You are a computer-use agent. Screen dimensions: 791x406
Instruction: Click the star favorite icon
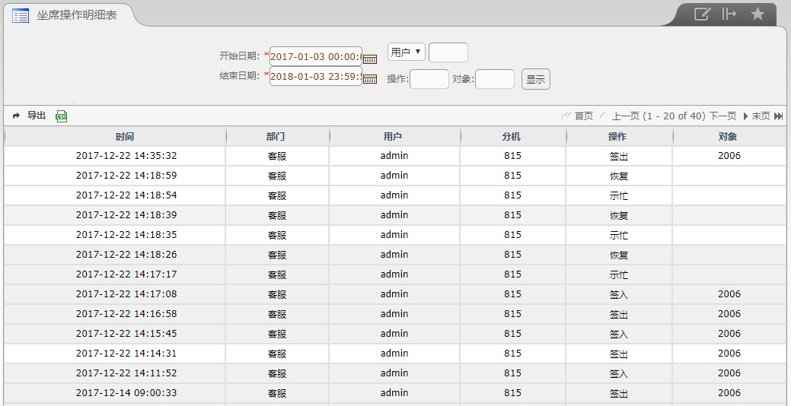[758, 14]
